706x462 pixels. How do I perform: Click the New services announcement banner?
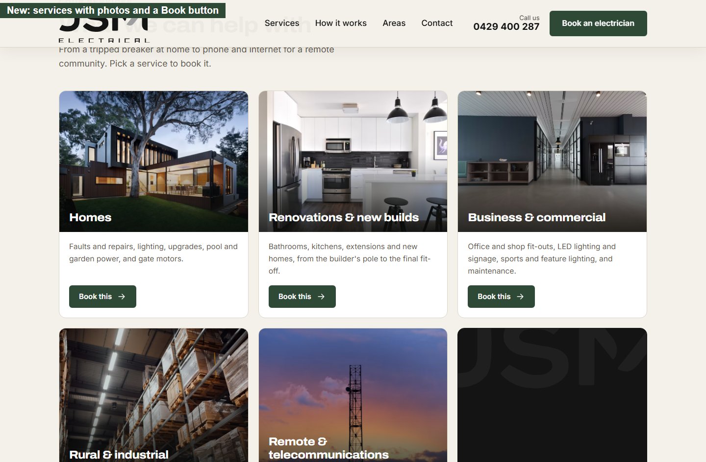click(113, 10)
